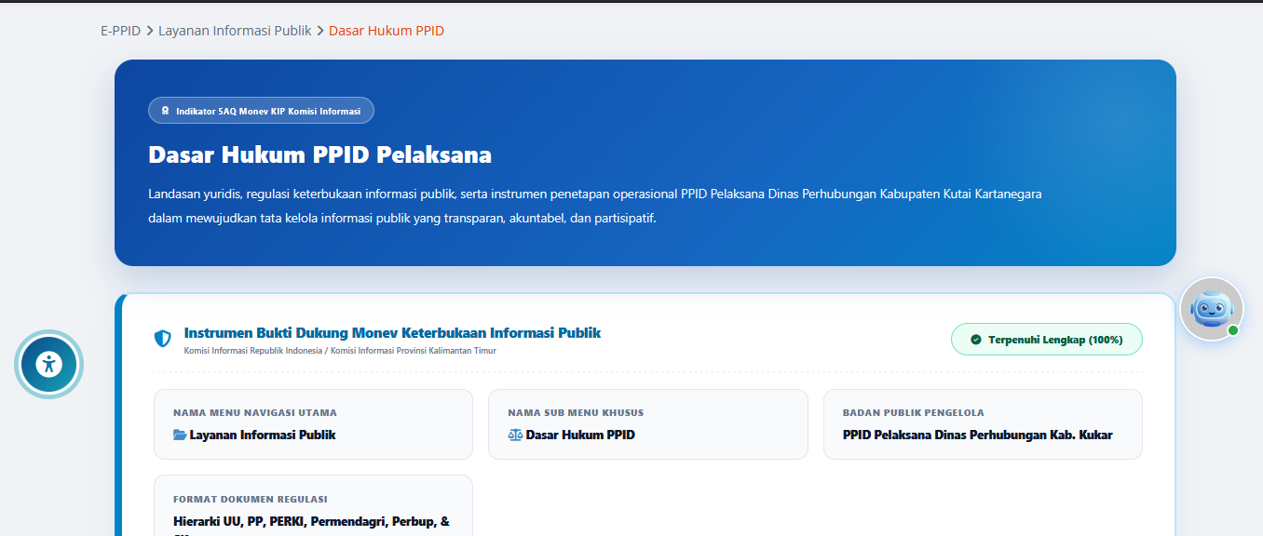Click the Komisi Informasi Republik Indonesia subtitle
The image size is (1263, 536).
(x=340, y=351)
